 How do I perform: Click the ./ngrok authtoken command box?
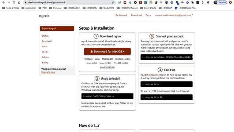pyautogui.click(x=166, y=57)
